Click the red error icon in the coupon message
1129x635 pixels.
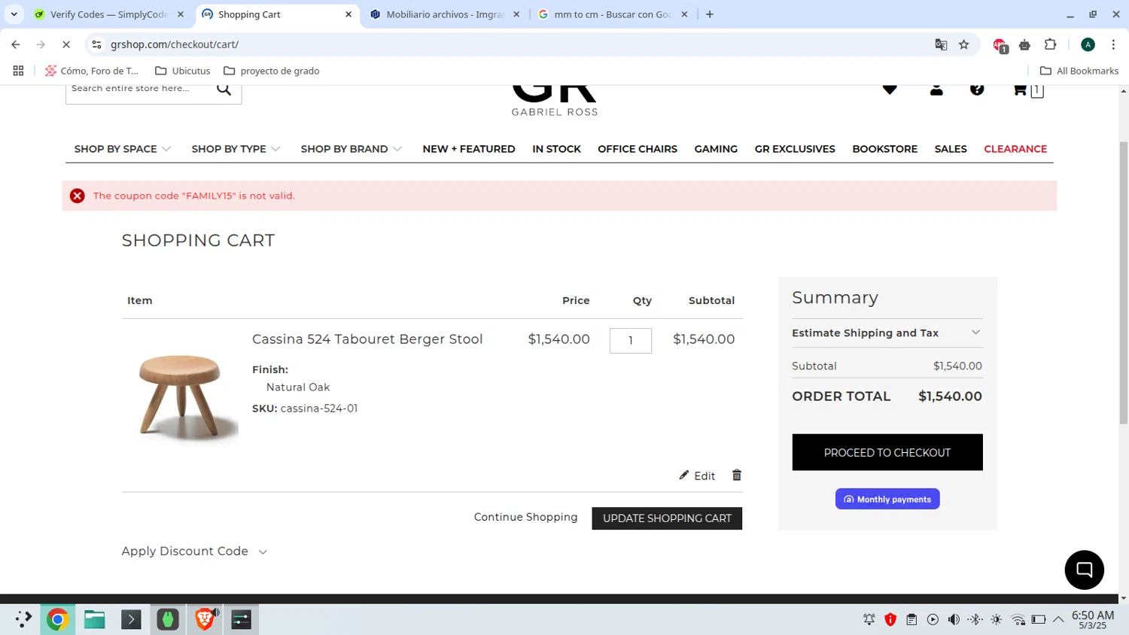point(77,196)
